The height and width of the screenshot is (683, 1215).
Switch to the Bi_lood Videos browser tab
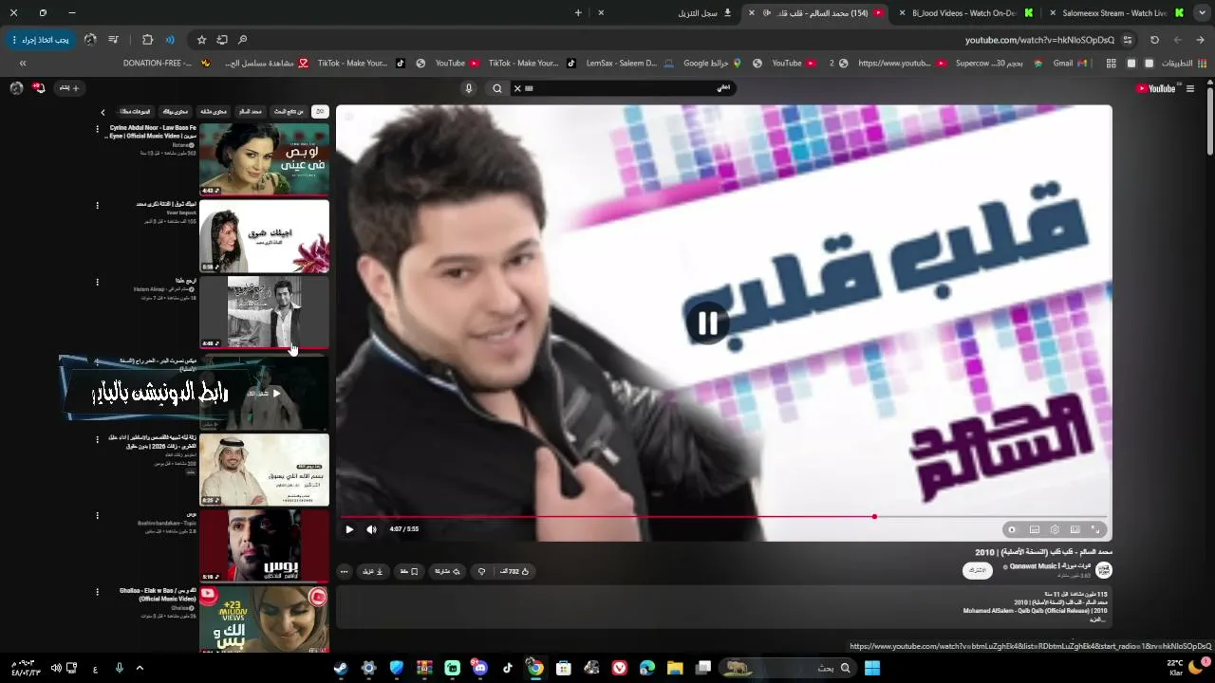(963, 13)
